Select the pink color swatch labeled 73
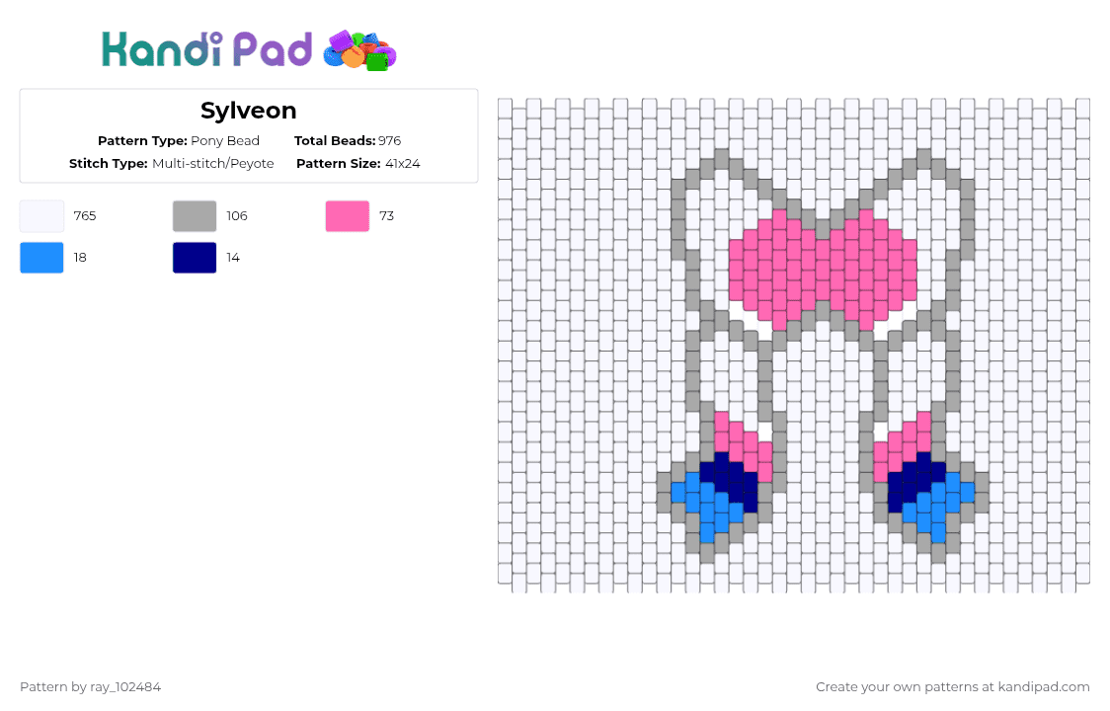 point(348,216)
